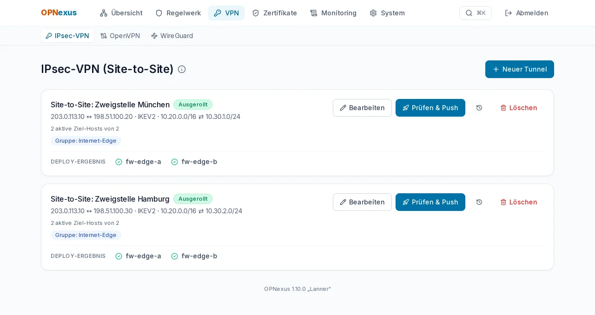Screen dimensions: 595x315
Task: Create a new tunnel with Neuer Tunnel
Action: [520, 69]
